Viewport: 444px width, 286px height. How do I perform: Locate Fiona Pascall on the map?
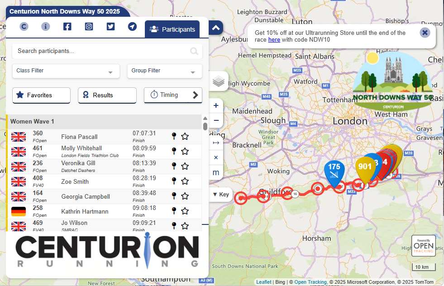[174, 136]
